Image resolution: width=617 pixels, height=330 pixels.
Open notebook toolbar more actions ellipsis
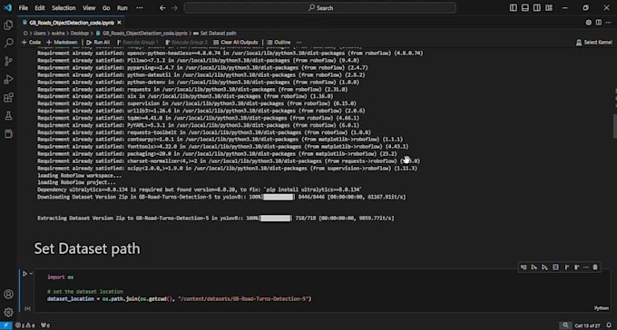click(x=299, y=42)
